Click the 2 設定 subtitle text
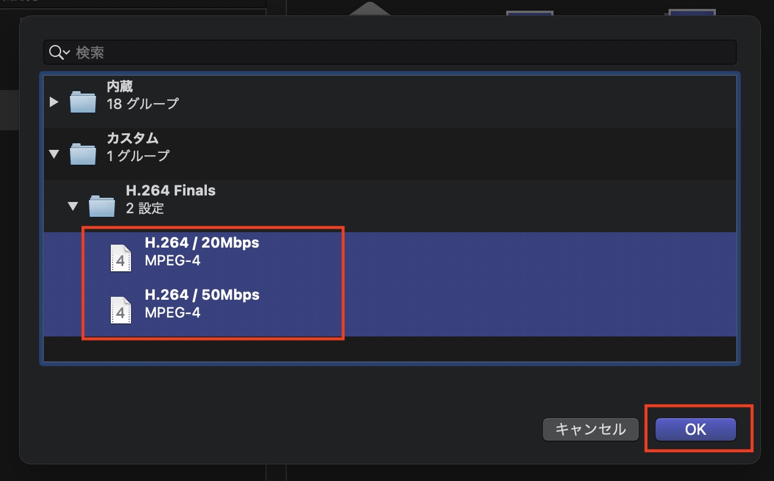The width and height of the screenshot is (774, 481). [x=145, y=209]
